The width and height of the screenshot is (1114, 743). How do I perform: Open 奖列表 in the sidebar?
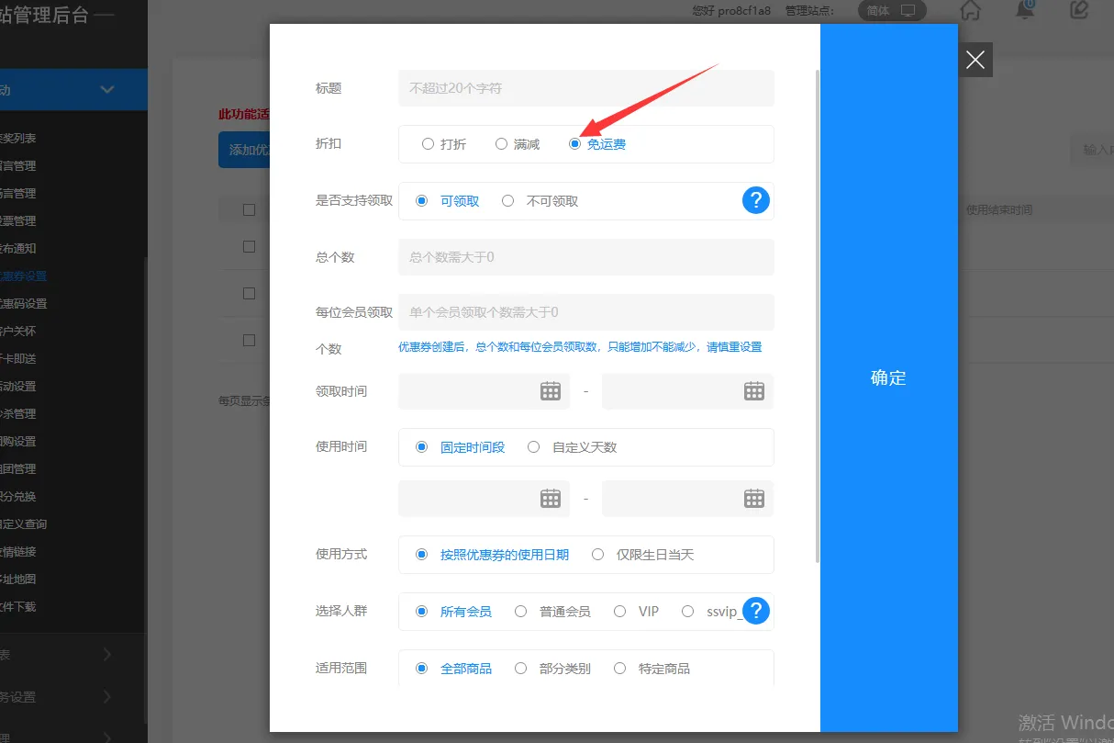(x=18, y=139)
